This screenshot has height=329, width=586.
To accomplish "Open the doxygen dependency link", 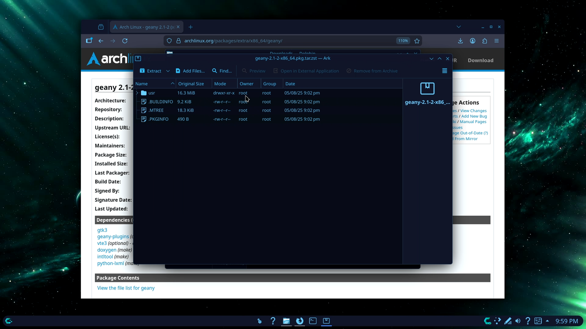I will click(x=107, y=250).
